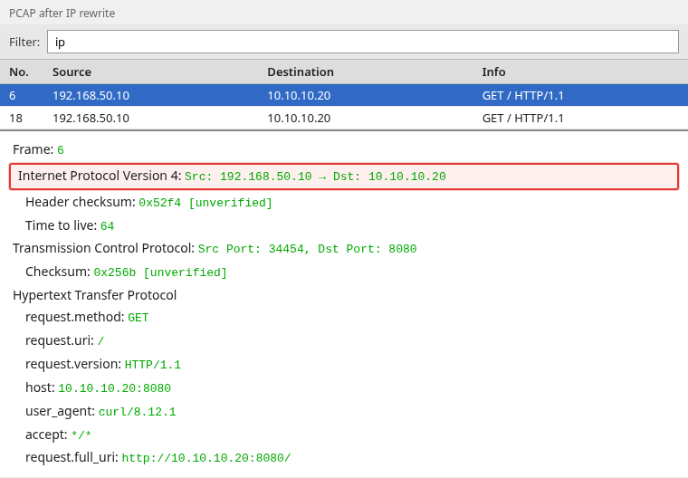This screenshot has width=688, height=478.
Task: Click the 'PCAP after IP rewrite' title
Action: (x=62, y=14)
